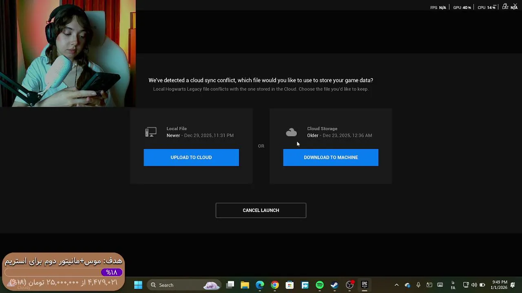This screenshot has height=293, width=522.
Task: Click the OneDrive tray icon
Action: point(407,285)
